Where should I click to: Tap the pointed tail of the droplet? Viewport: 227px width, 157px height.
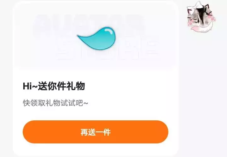(x=80, y=36)
